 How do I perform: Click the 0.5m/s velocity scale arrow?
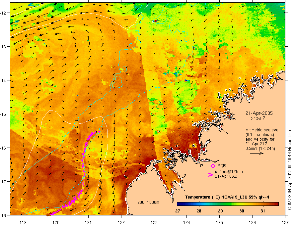pos(256,153)
